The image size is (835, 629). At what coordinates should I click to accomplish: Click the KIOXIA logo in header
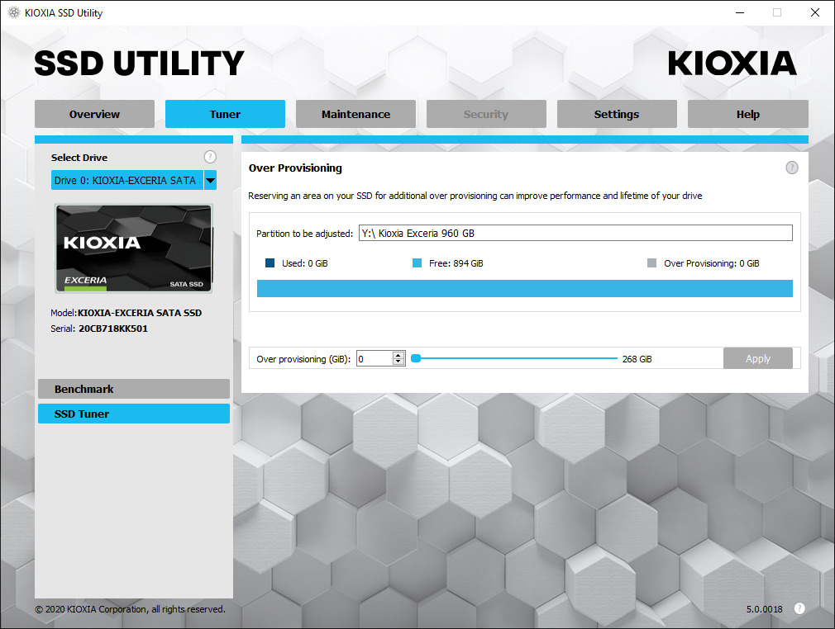pos(732,64)
